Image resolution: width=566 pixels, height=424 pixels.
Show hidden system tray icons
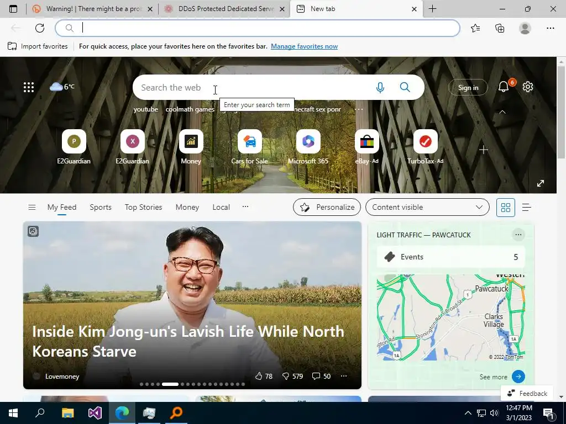coord(468,413)
